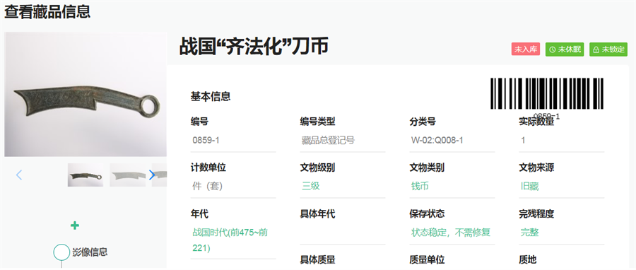Viewport: 636px width, 270px height.
Task: Click the 完残程度 value 完整
Action: (x=530, y=233)
